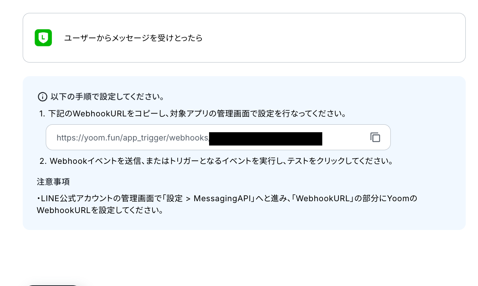Screen dimensions: 478x286
Task: Click the partially visible dark button at bottom
Action: [x=53, y=285]
